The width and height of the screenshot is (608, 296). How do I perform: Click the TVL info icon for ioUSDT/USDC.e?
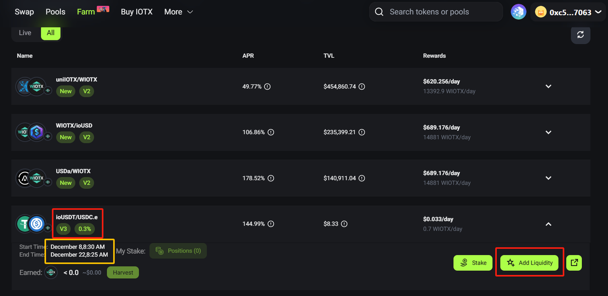point(344,224)
